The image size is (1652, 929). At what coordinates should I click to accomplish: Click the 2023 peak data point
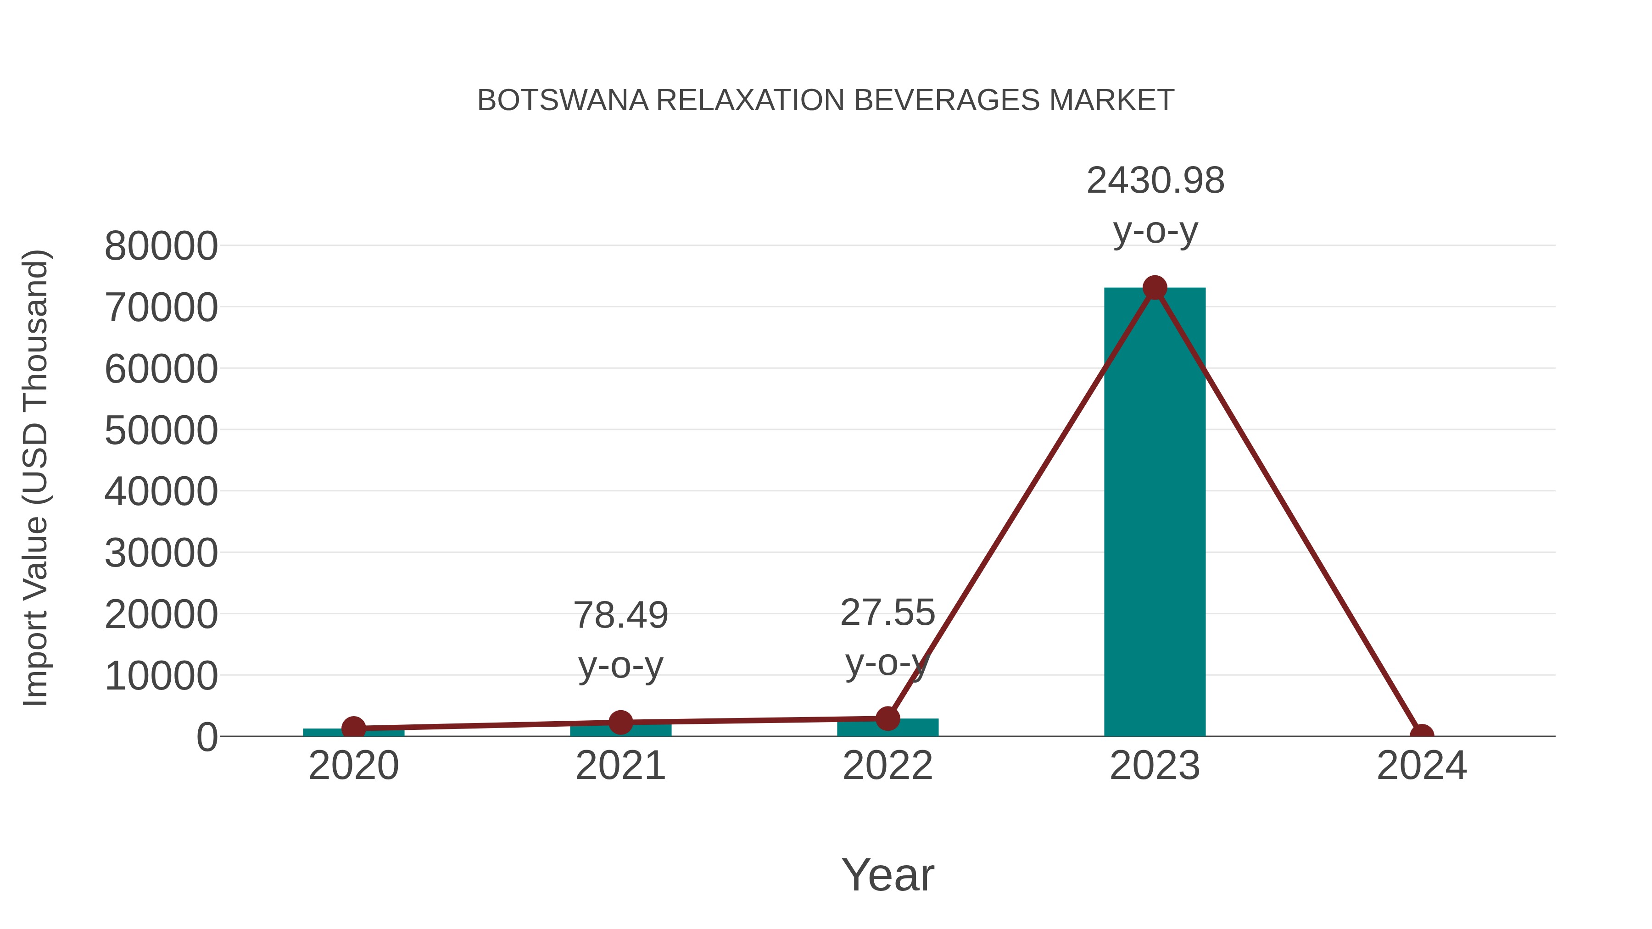click(x=1155, y=288)
